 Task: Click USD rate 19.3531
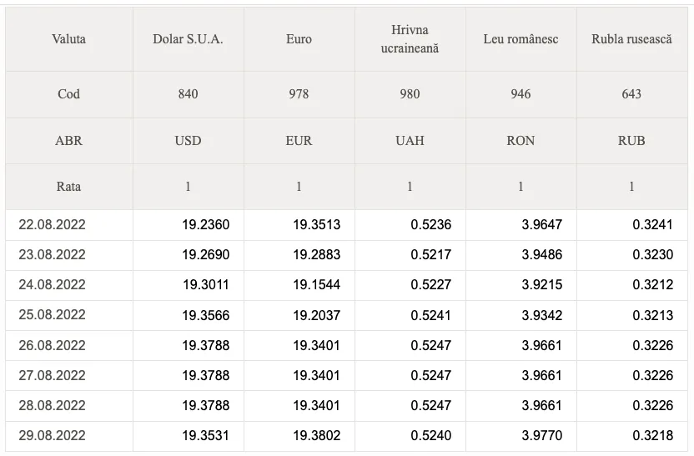point(205,436)
